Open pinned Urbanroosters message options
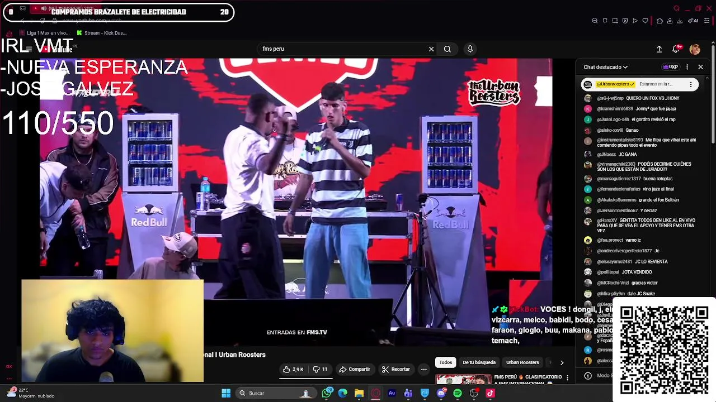Image resolution: width=716 pixels, height=402 pixels. [x=691, y=84]
